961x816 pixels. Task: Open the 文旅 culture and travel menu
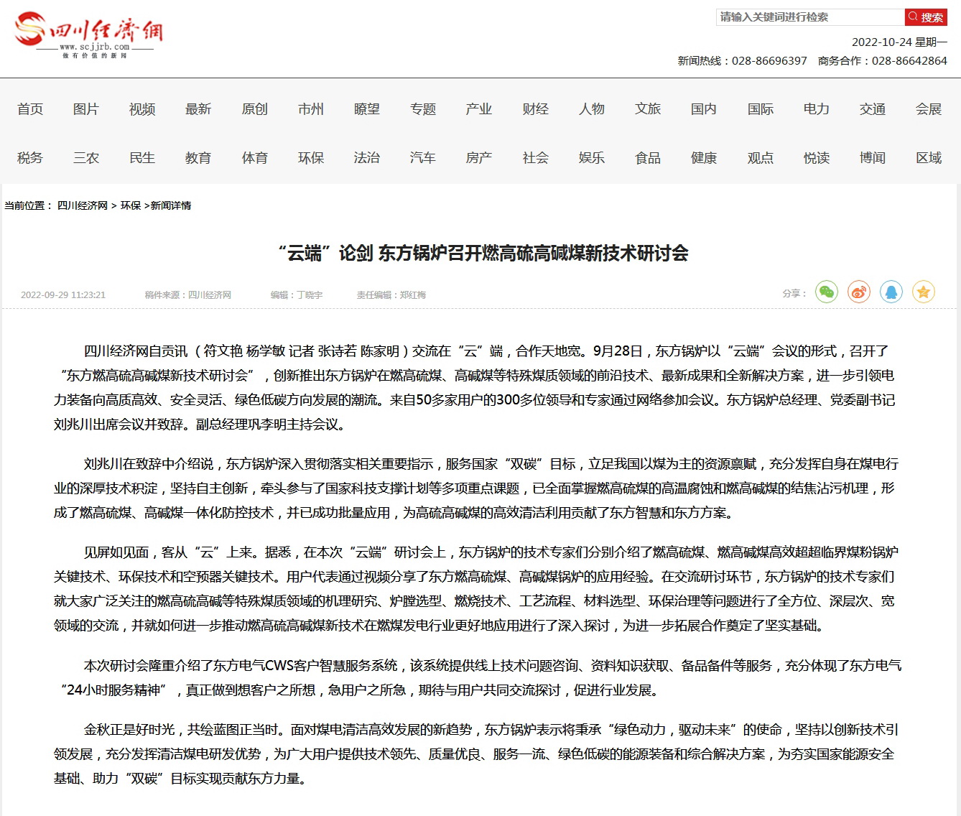pos(648,109)
